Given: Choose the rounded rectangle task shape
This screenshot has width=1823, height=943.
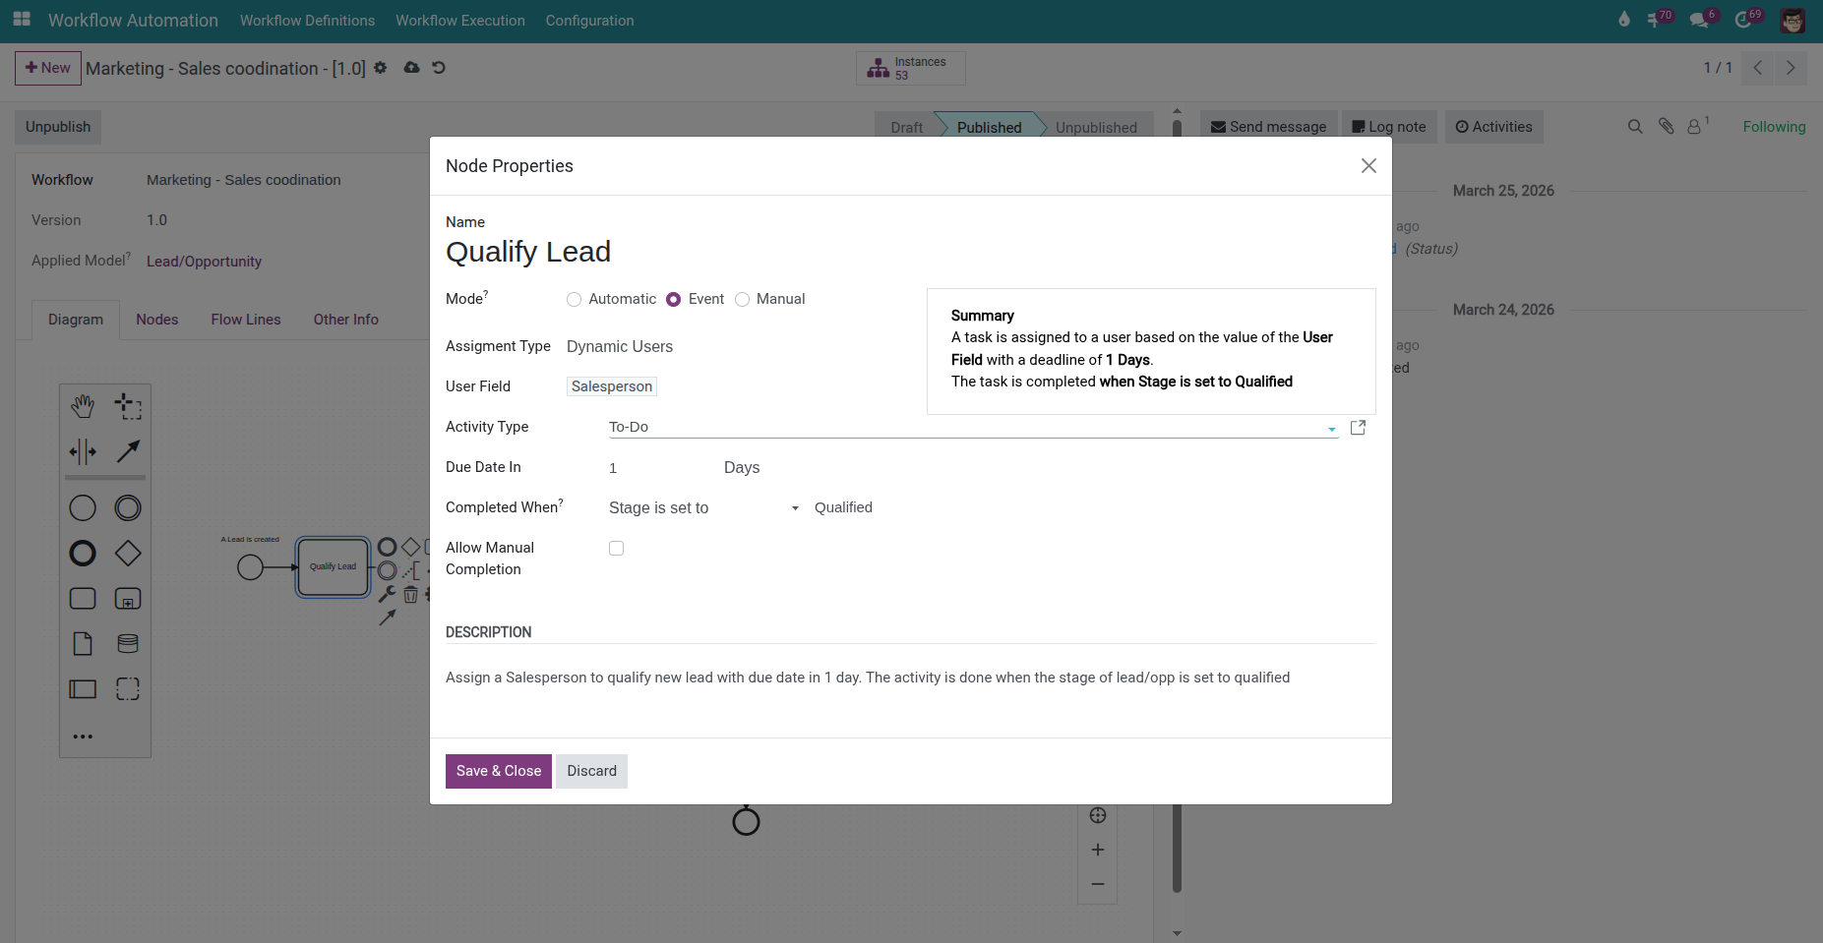Looking at the screenshot, I should (x=83, y=598).
